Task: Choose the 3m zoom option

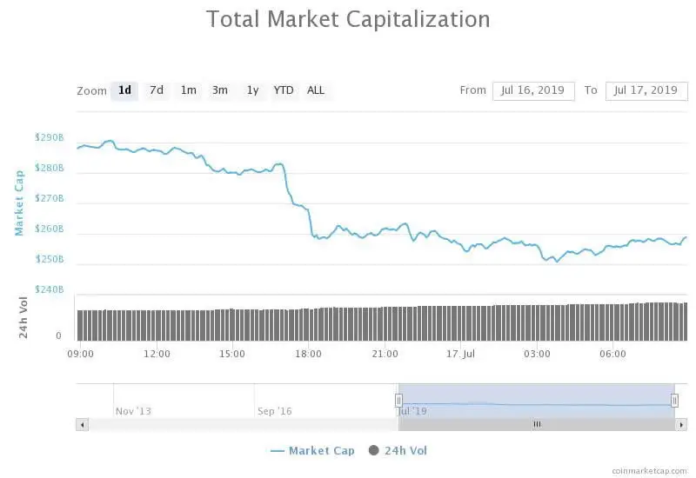Action: (220, 90)
